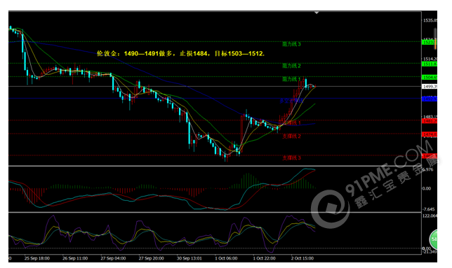Viewport: 452px width, 268px height.
Task: Click the 阻力线 1 resistance label
Action: [x=291, y=79]
